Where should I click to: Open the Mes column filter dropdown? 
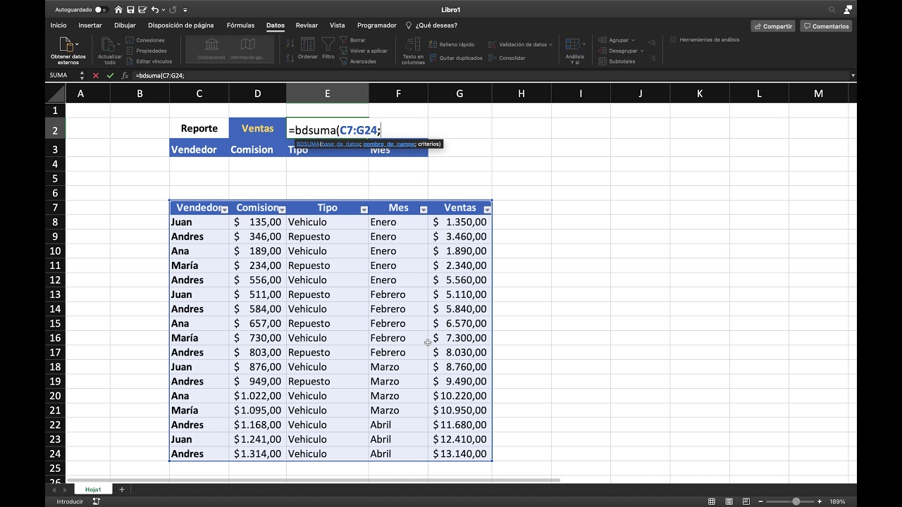pyautogui.click(x=424, y=209)
